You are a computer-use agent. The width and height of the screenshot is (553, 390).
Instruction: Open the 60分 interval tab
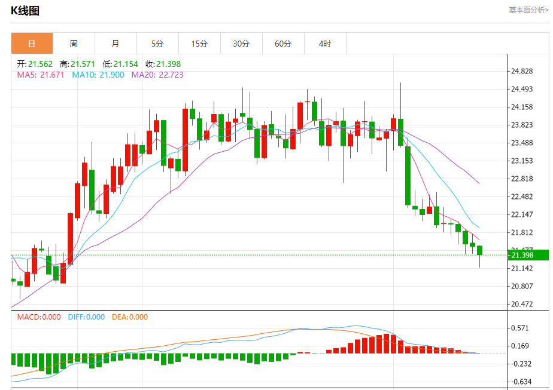pos(283,43)
